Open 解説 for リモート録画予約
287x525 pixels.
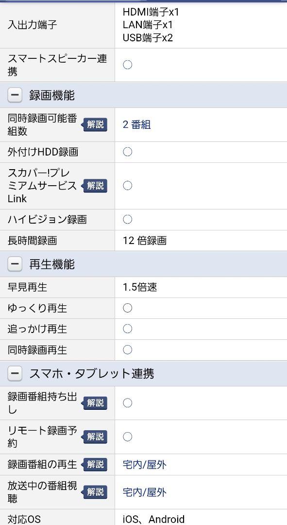pos(94,437)
